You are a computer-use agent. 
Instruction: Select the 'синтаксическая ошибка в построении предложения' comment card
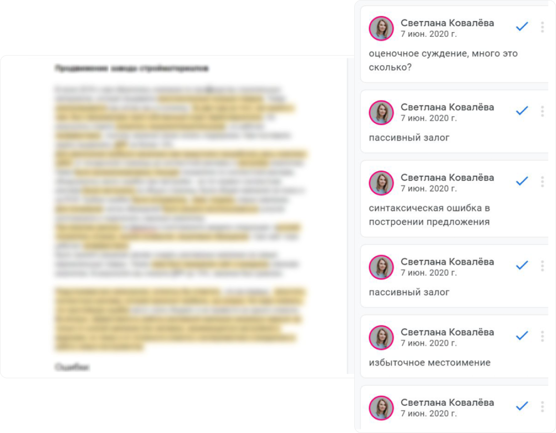[x=454, y=199]
